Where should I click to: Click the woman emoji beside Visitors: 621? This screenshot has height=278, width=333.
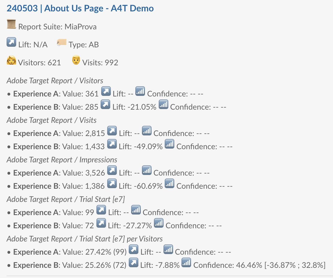11,60
